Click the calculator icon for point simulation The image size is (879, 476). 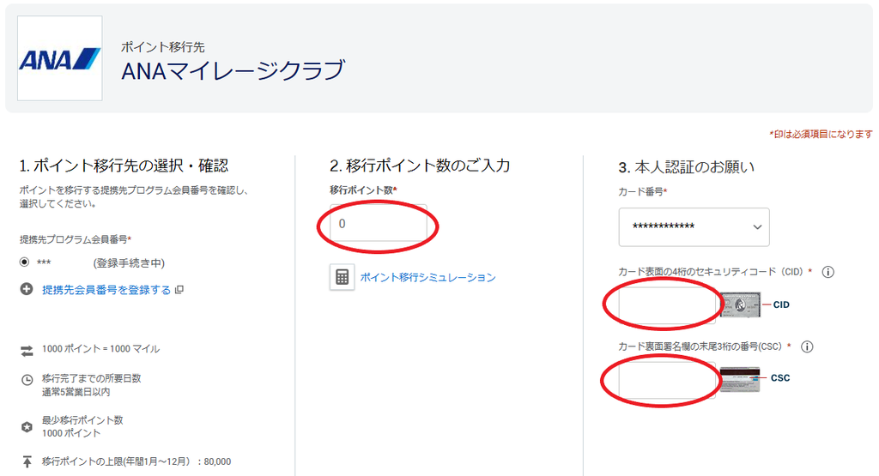pos(342,277)
